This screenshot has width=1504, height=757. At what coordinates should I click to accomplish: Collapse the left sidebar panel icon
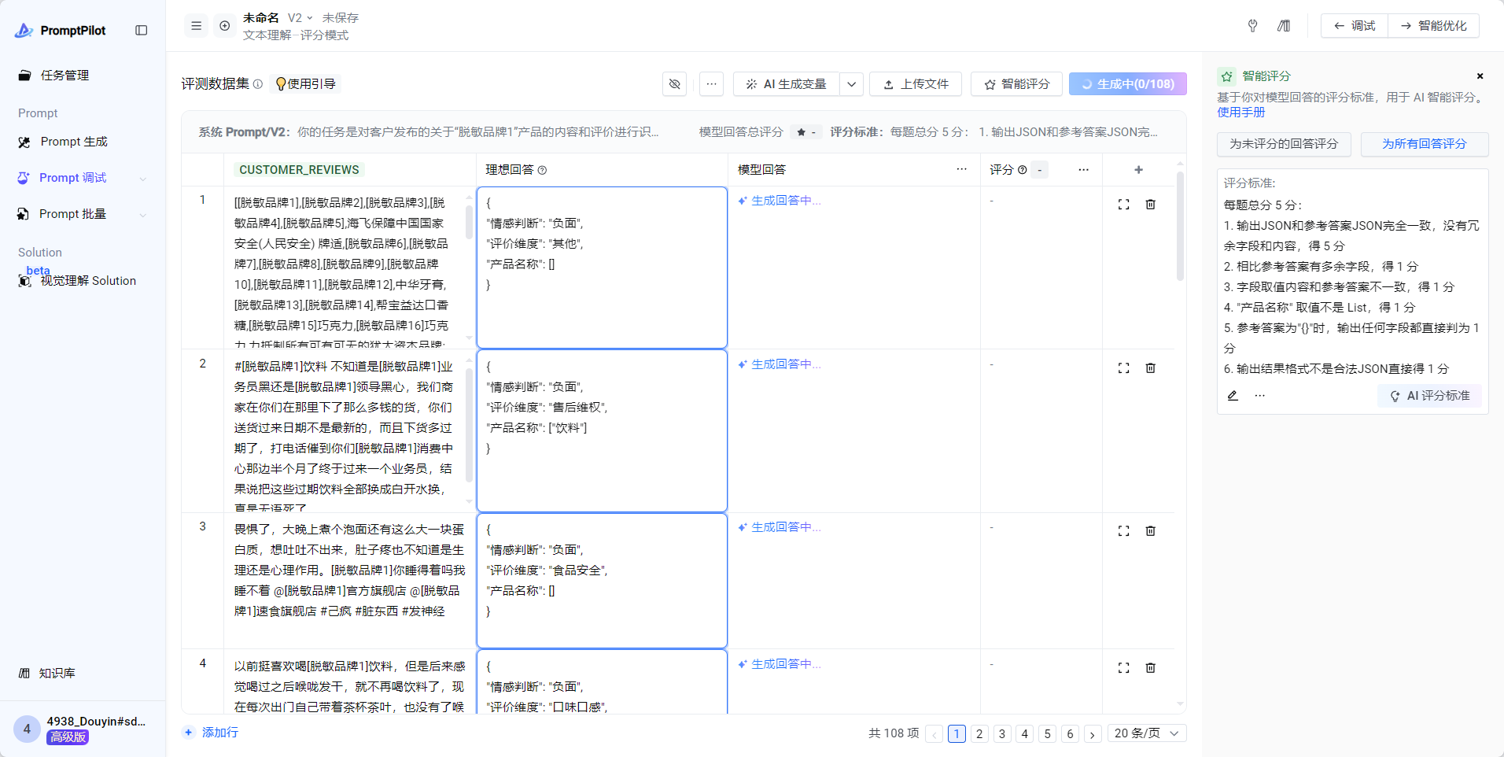point(142,30)
